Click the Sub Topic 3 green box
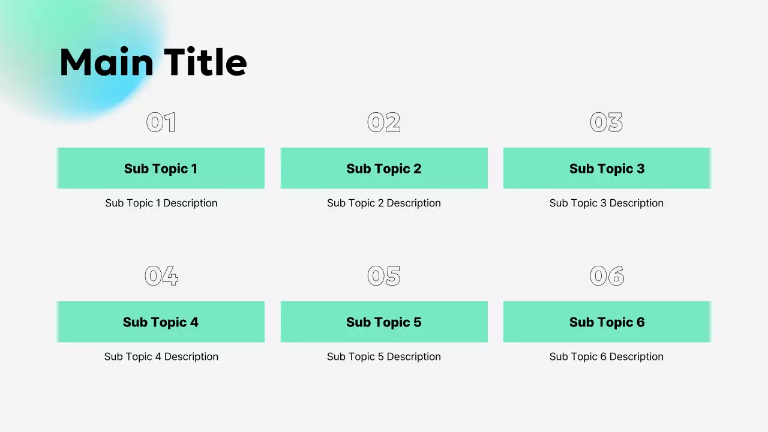The image size is (768, 432). [x=607, y=169]
